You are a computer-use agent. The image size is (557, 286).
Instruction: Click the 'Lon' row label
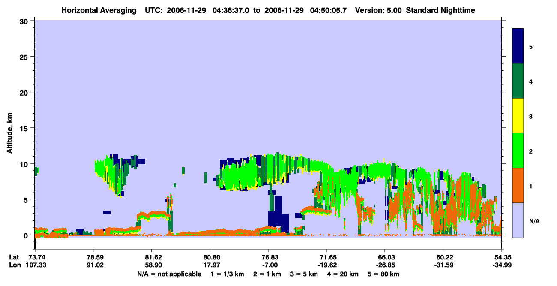coord(14,265)
